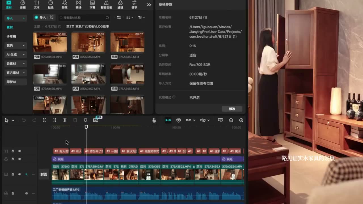Click the refresh icon in the search field
Image resolution: width=363 pixels, height=204 pixels.
pos(107,18)
